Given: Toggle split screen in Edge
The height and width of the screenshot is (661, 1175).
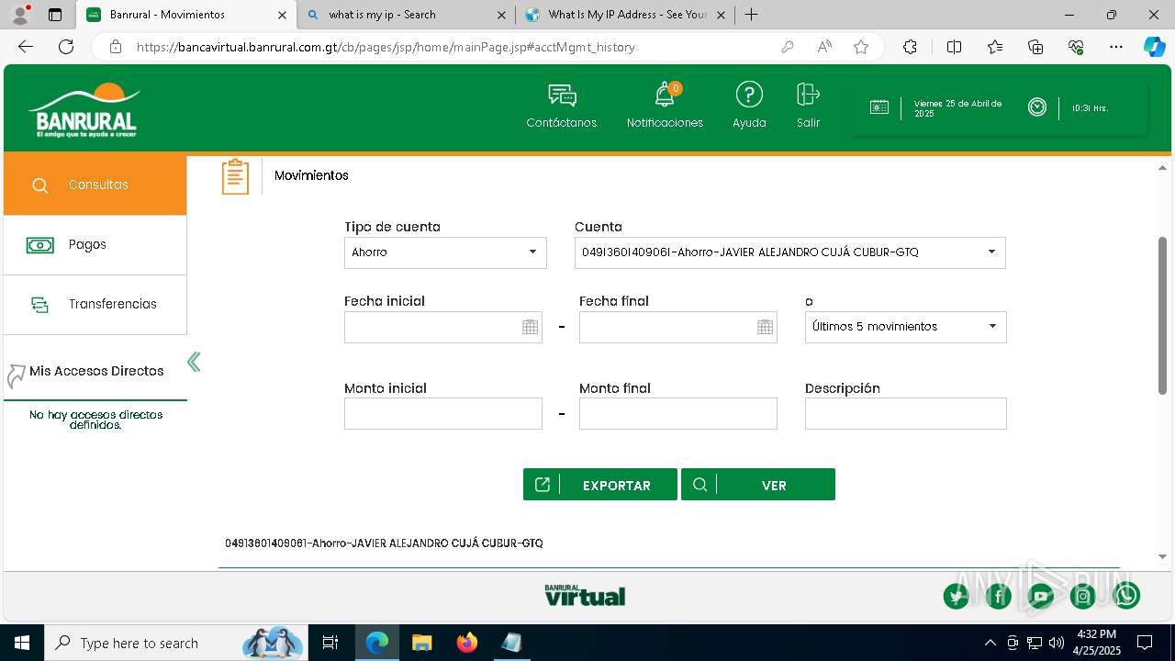Looking at the screenshot, I should coord(954,47).
